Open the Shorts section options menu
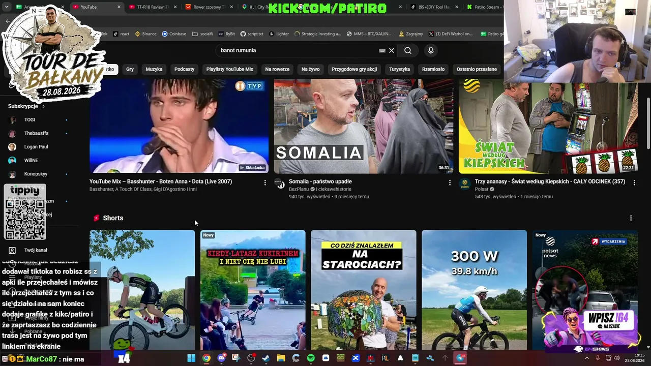The image size is (651, 366). (631, 218)
